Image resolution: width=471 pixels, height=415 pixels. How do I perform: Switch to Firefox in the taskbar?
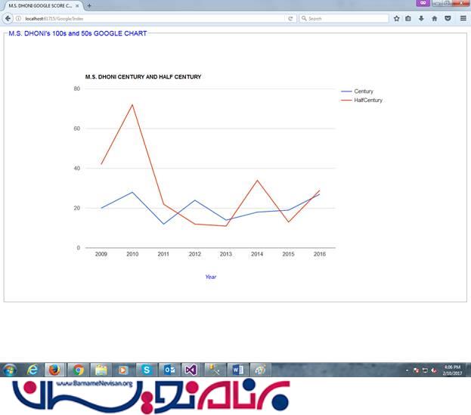tap(54, 370)
